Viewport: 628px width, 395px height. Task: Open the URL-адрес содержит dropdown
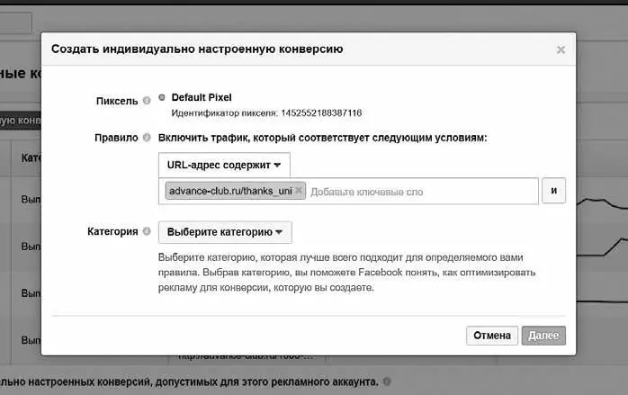224,165
